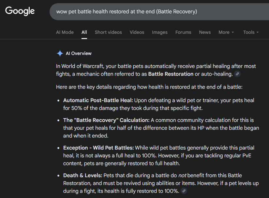The image size is (269, 198).
Task: Click the AI Overview heading text
Action: [79, 53]
